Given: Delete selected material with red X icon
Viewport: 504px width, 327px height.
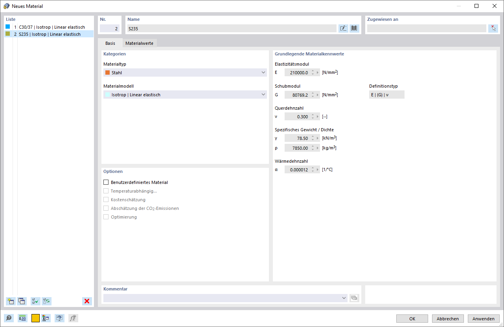Looking at the screenshot, I should click(87, 301).
